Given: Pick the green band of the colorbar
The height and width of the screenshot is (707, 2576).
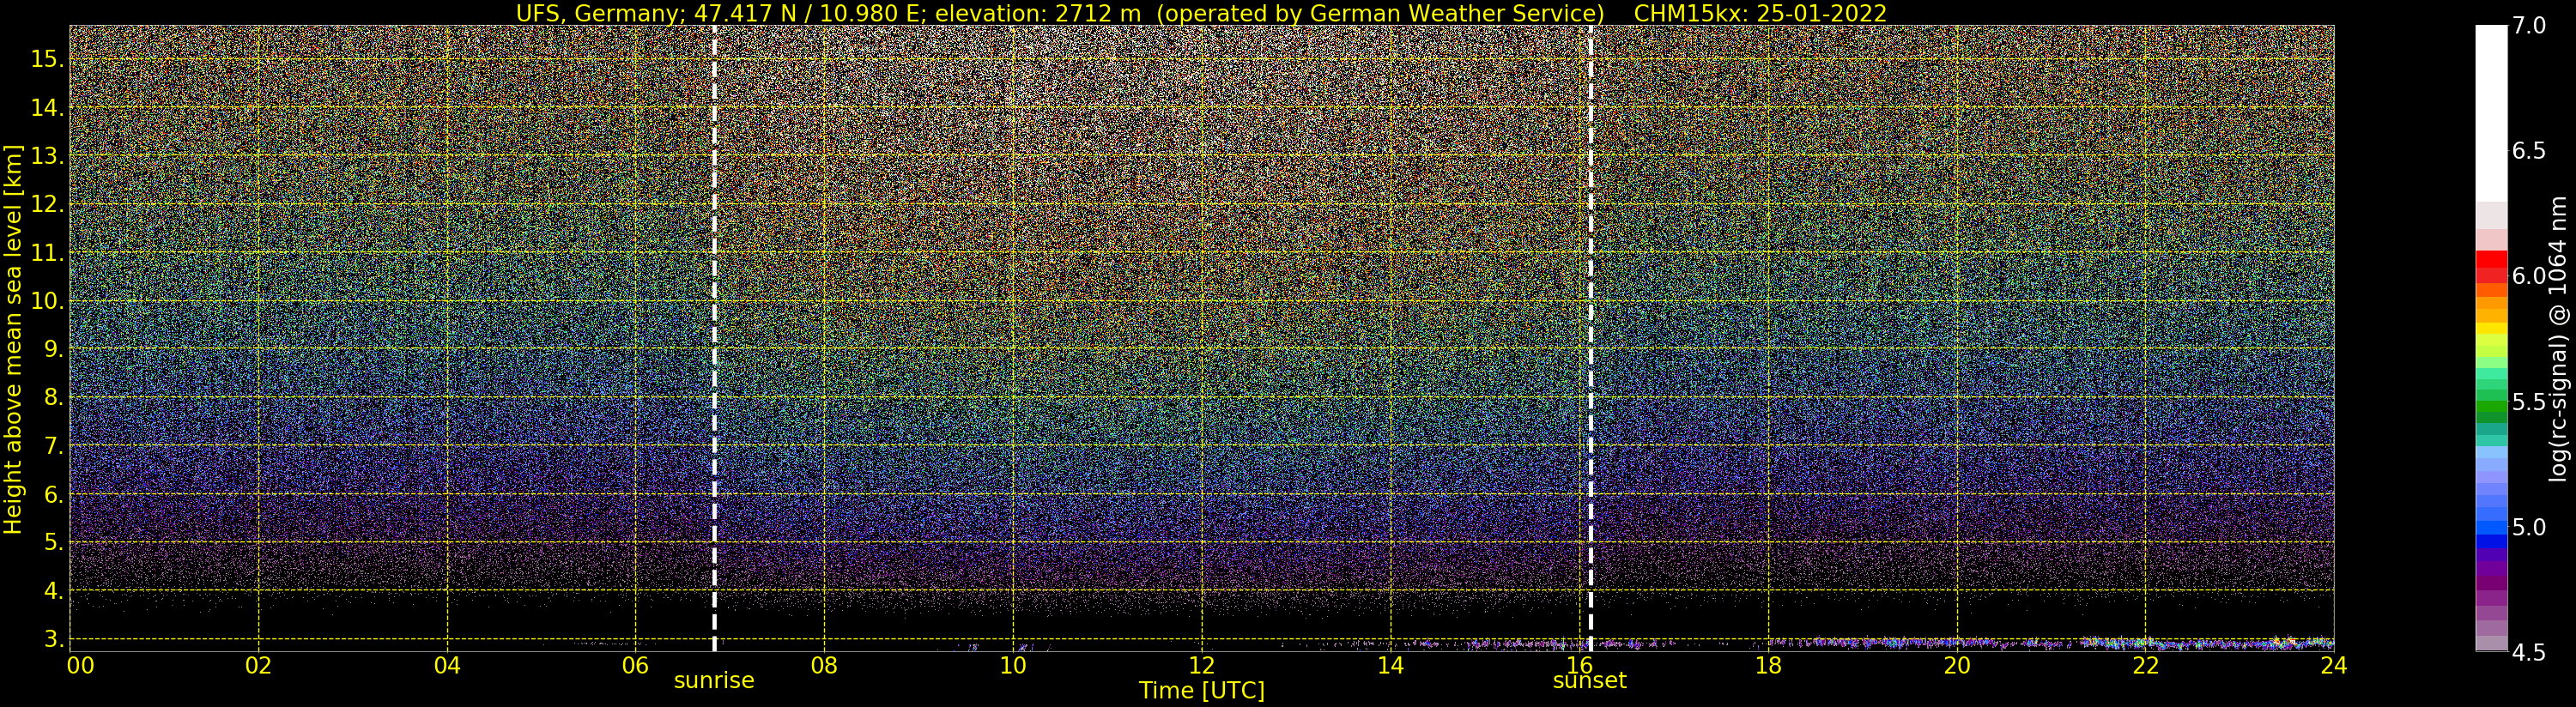Looking at the screenshot, I should tap(2491, 407).
